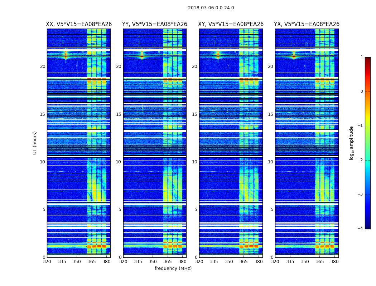Pick the dark red top of colorbar
This screenshot has height=286, width=376.
point(367,59)
